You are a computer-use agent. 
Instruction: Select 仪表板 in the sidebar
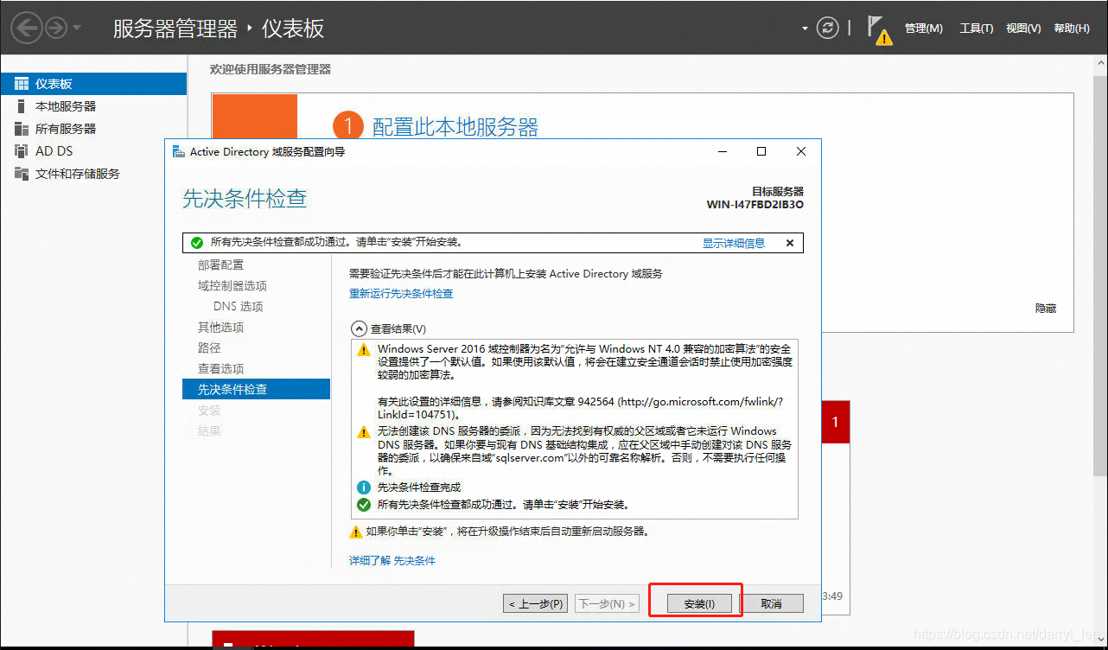point(93,84)
